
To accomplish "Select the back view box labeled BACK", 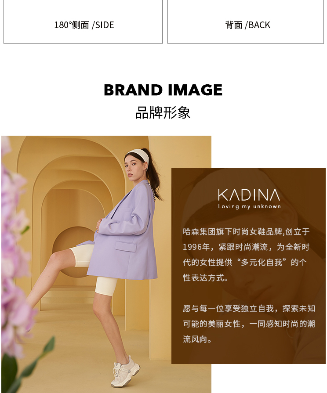I will click(x=246, y=22).
